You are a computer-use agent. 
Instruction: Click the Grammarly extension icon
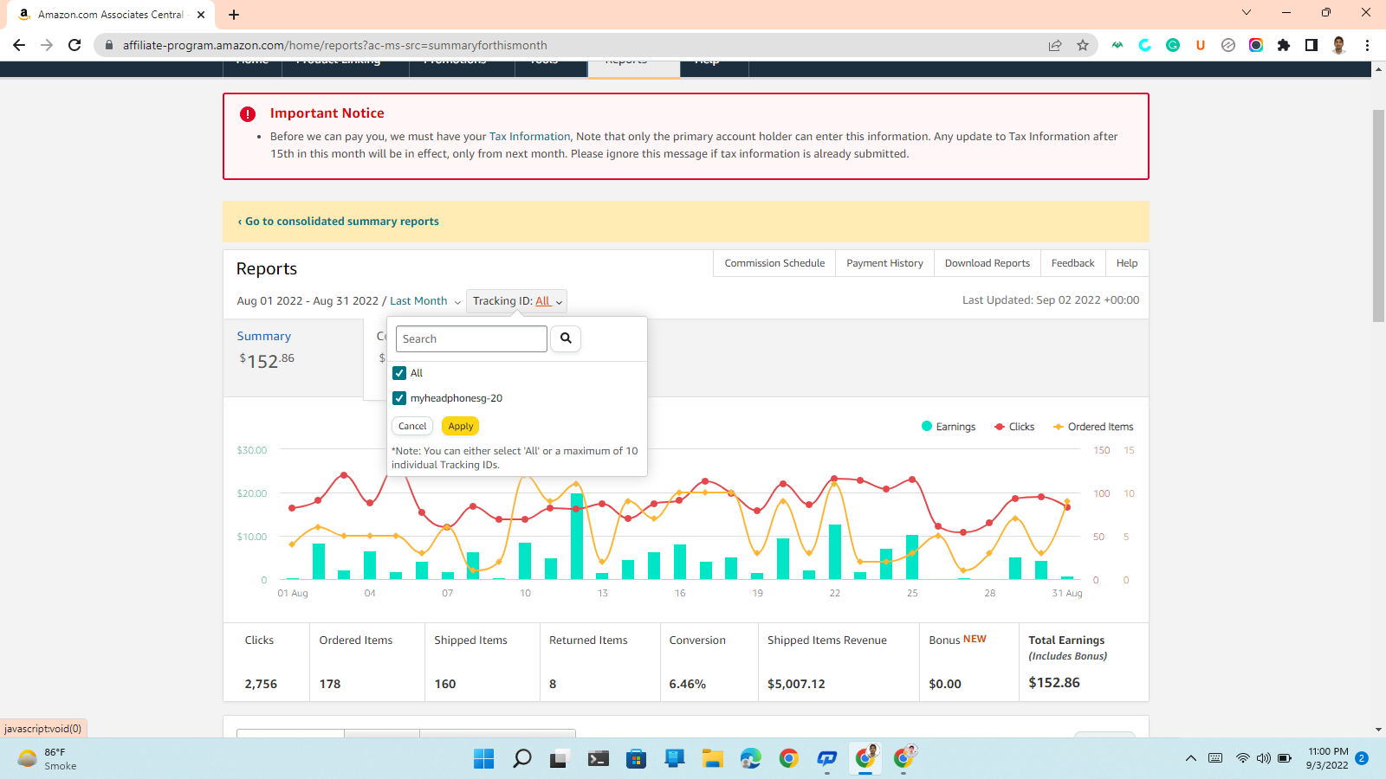(x=1173, y=45)
